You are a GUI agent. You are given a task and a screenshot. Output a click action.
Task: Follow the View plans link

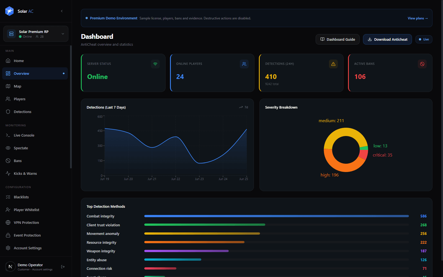[x=418, y=18]
